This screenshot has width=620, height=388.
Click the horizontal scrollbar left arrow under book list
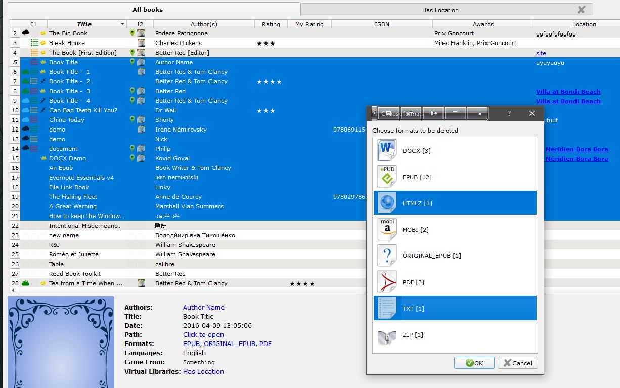pyautogui.click(x=13, y=291)
